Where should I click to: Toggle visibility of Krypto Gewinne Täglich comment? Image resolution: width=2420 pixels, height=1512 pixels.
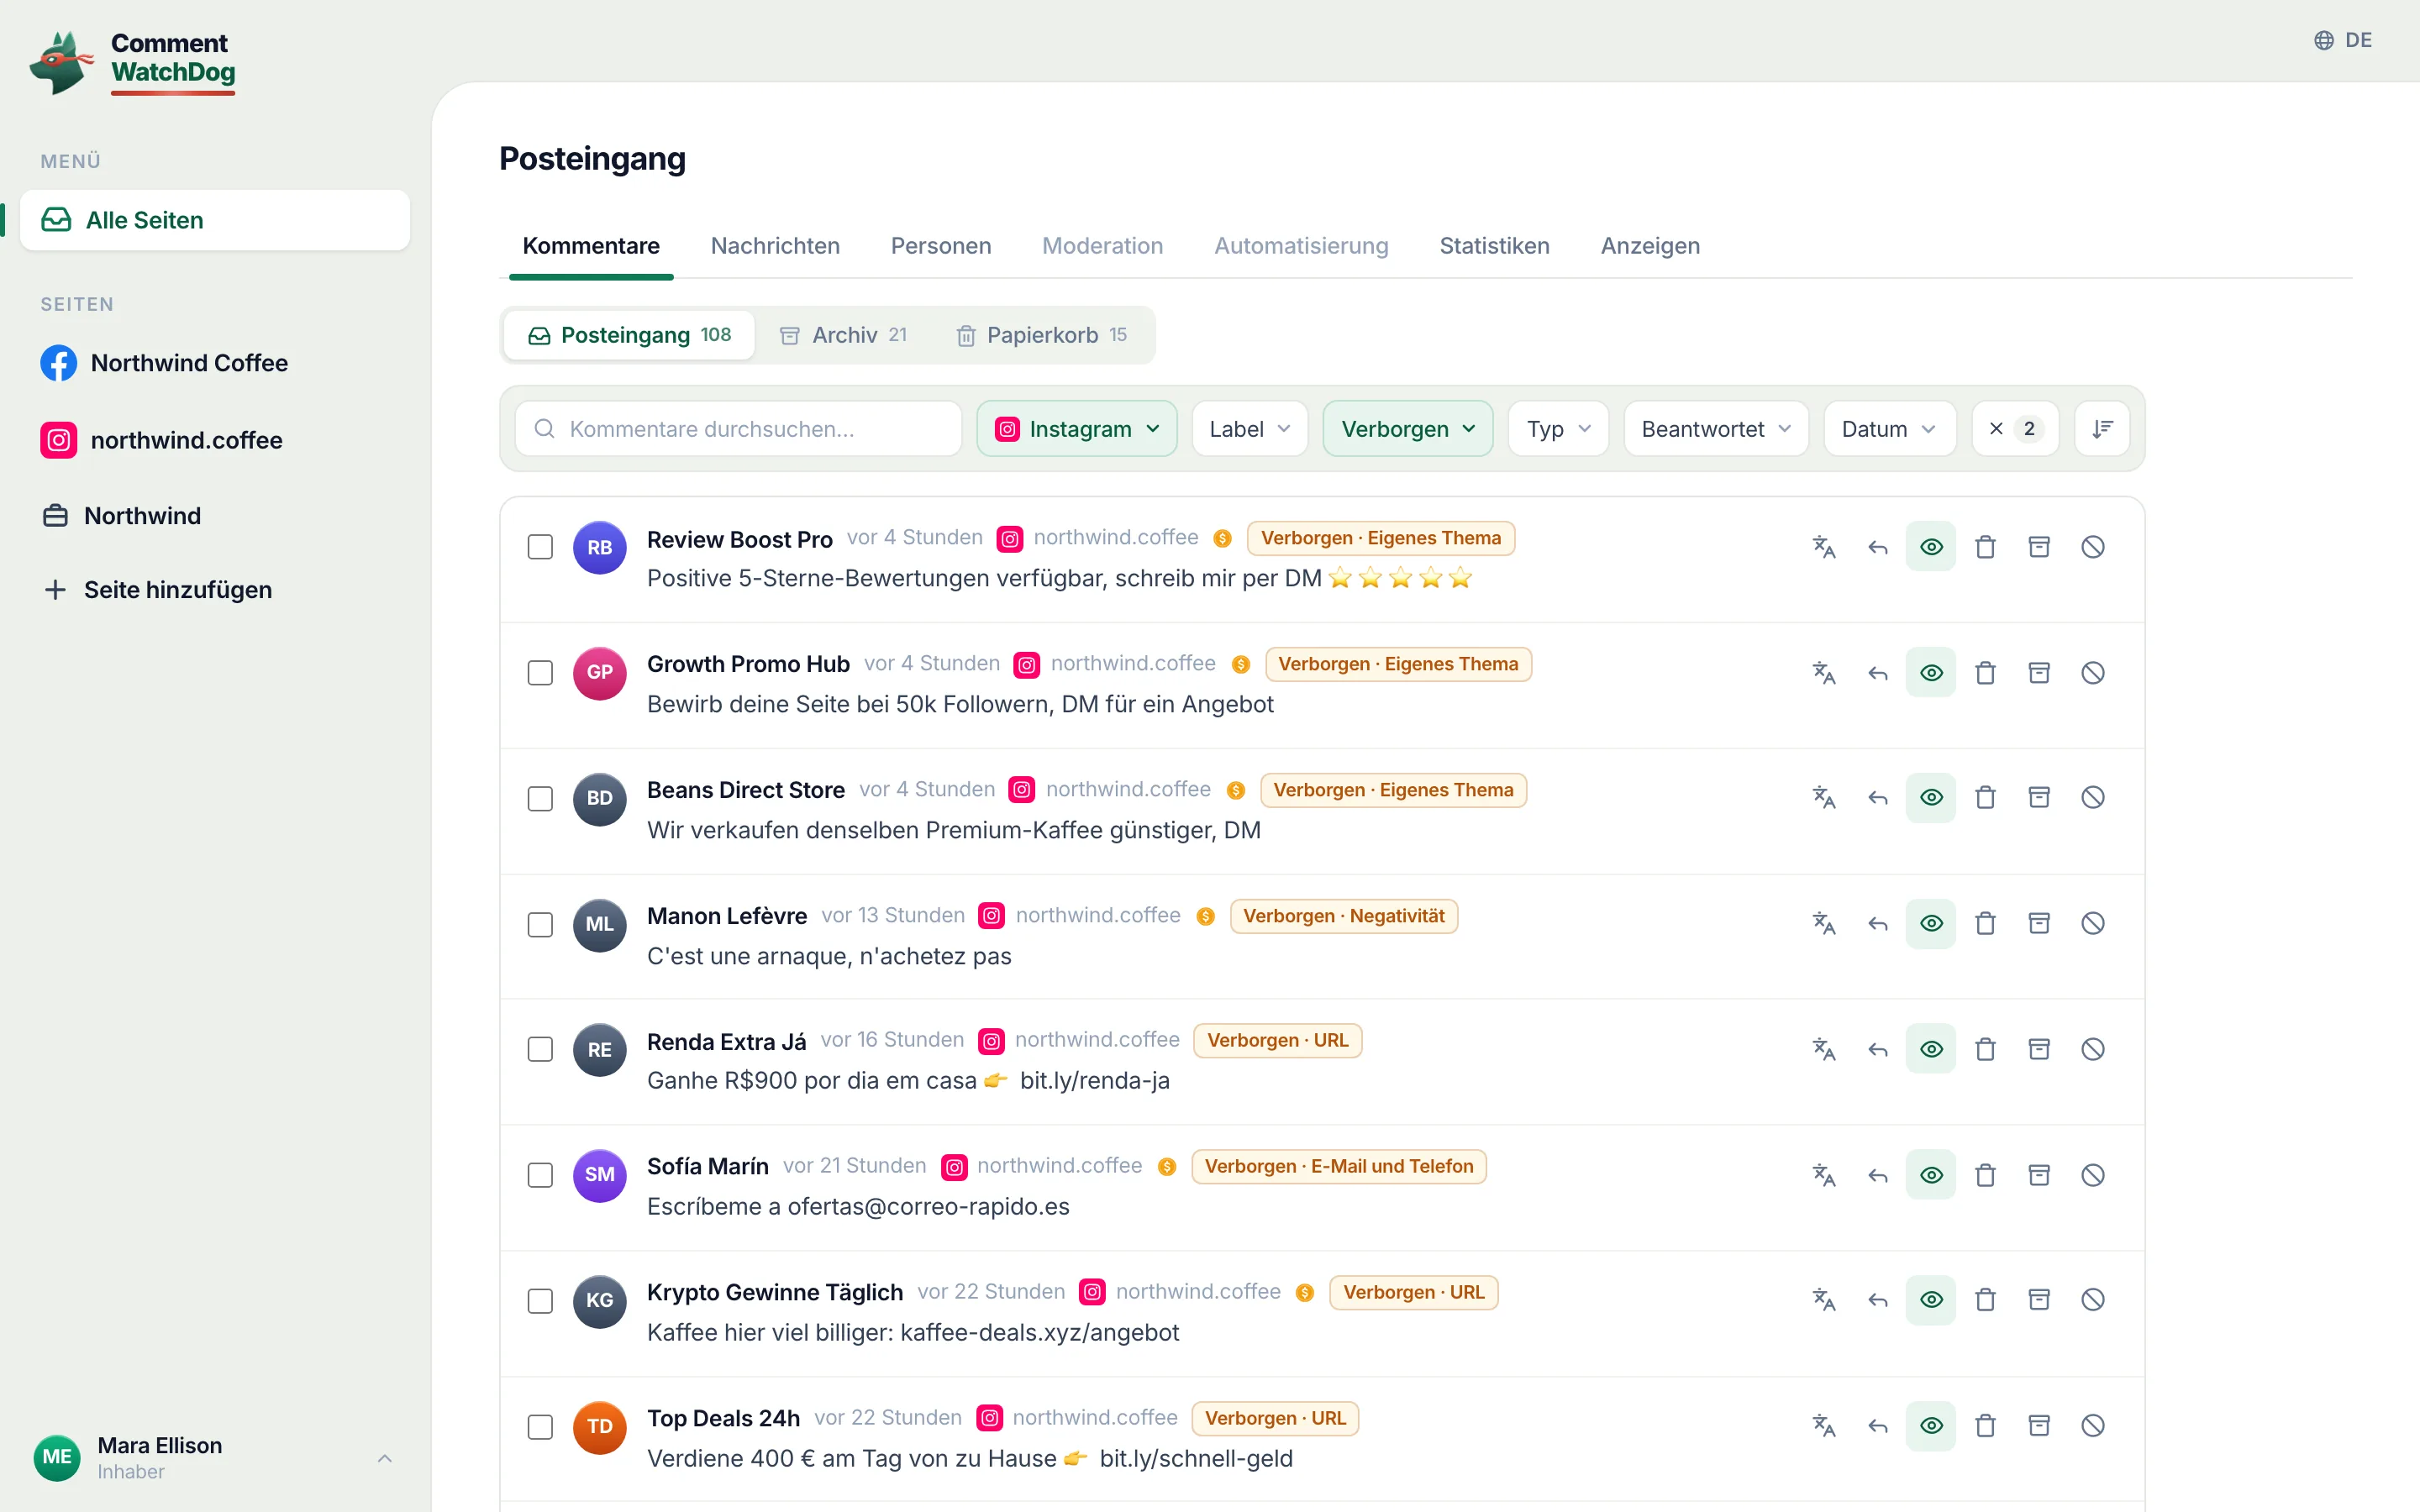(x=1931, y=1300)
